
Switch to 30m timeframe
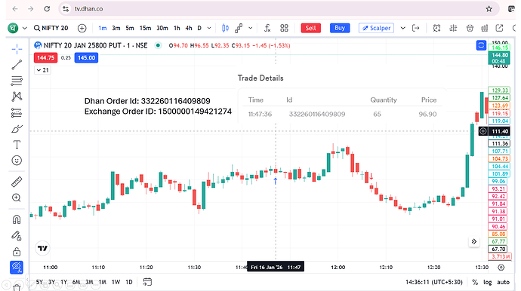coord(162,28)
